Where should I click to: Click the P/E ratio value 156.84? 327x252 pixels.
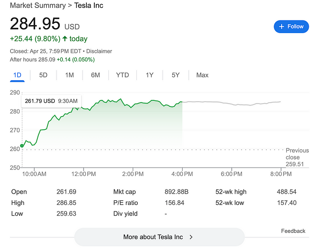175,203
